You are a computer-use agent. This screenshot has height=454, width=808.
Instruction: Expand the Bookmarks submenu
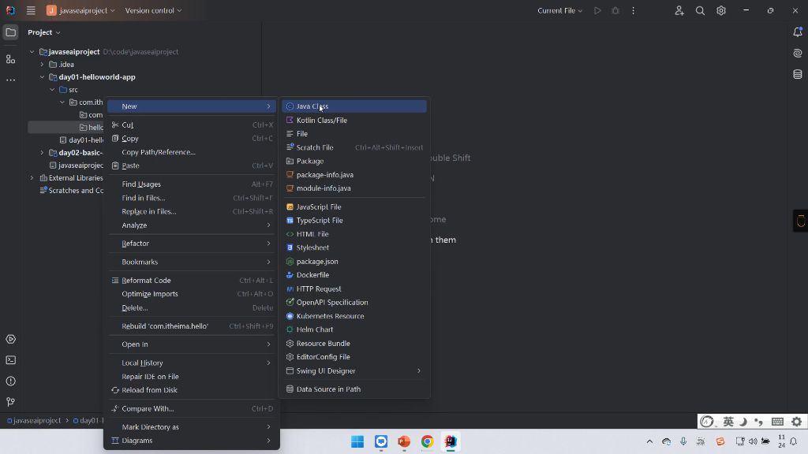[192, 262]
